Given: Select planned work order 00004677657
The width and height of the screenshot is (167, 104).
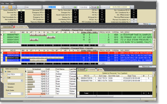Looking at the screenshot, I should pyautogui.click(x=13, y=35).
